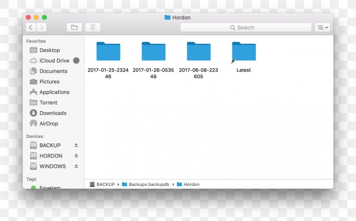Click the trash delete toolbar icon

[92, 27]
